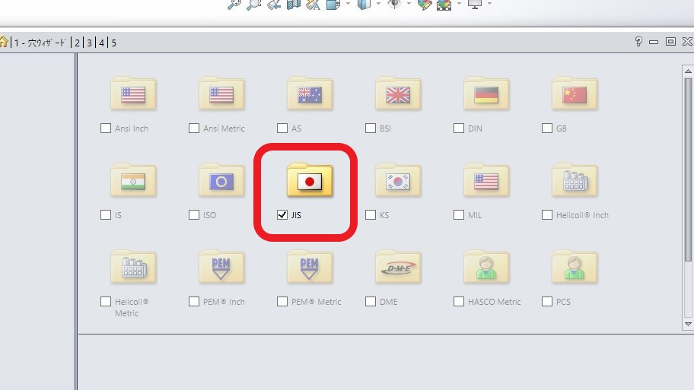Open the help question mark icon
This screenshot has width=694, height=390.
pos(638,42)
